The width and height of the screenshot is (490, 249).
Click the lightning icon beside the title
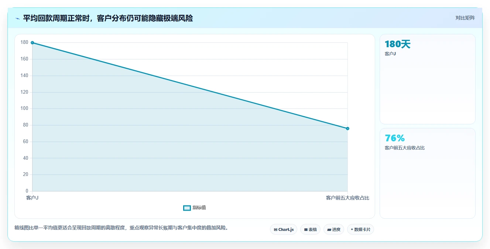click(17, 18)
